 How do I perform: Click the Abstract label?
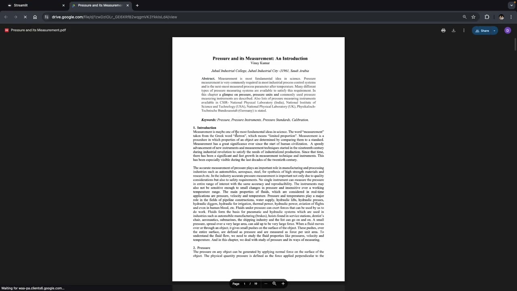[x=208, y=78]
